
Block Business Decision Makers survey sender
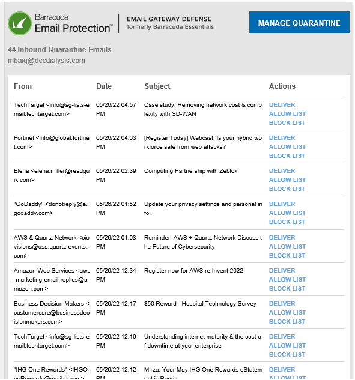click(287, 321)
